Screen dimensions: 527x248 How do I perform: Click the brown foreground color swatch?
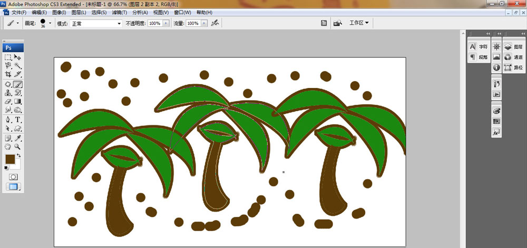click(x=10, y=159)
